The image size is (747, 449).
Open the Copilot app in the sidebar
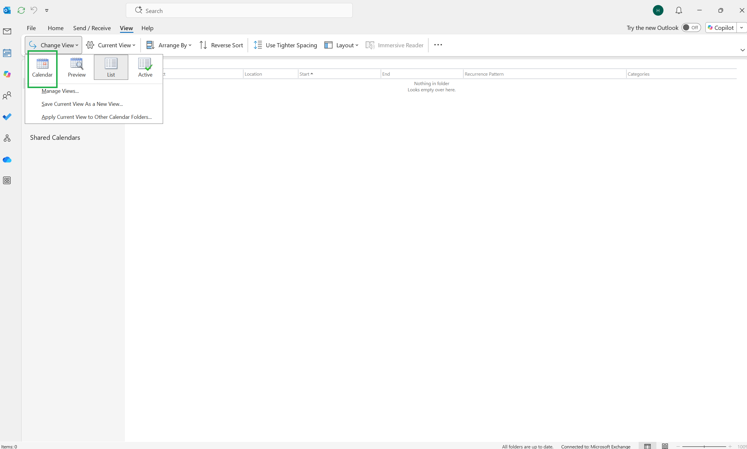tap(7, 74)
